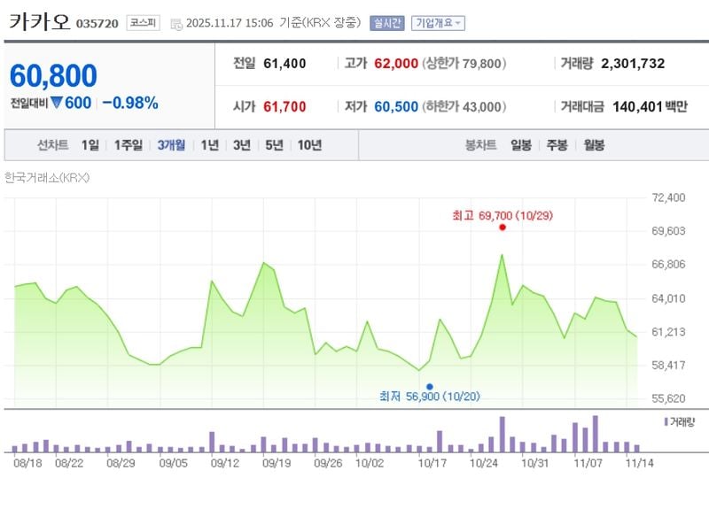
Task: Select the 10년 chart period
Action: pos(309,143)
